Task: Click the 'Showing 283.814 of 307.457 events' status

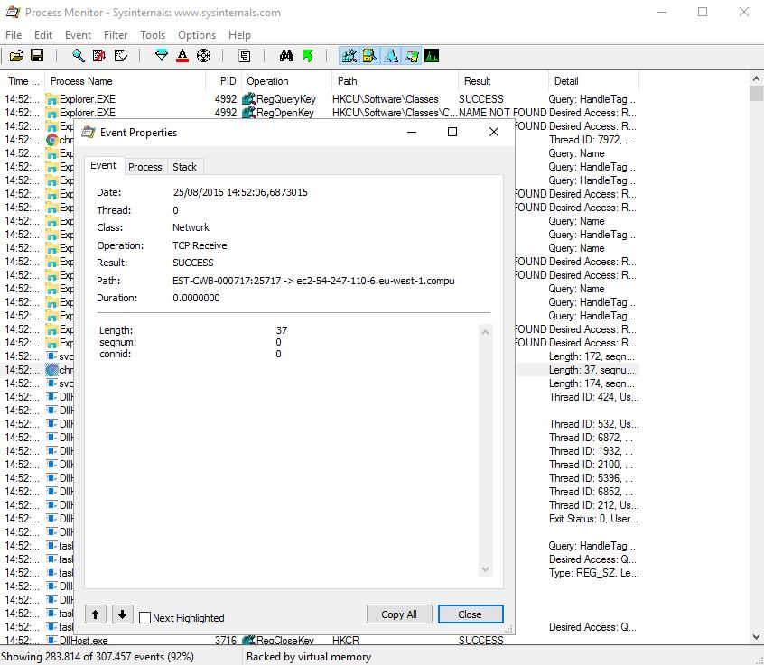Action: coord(98,657)
